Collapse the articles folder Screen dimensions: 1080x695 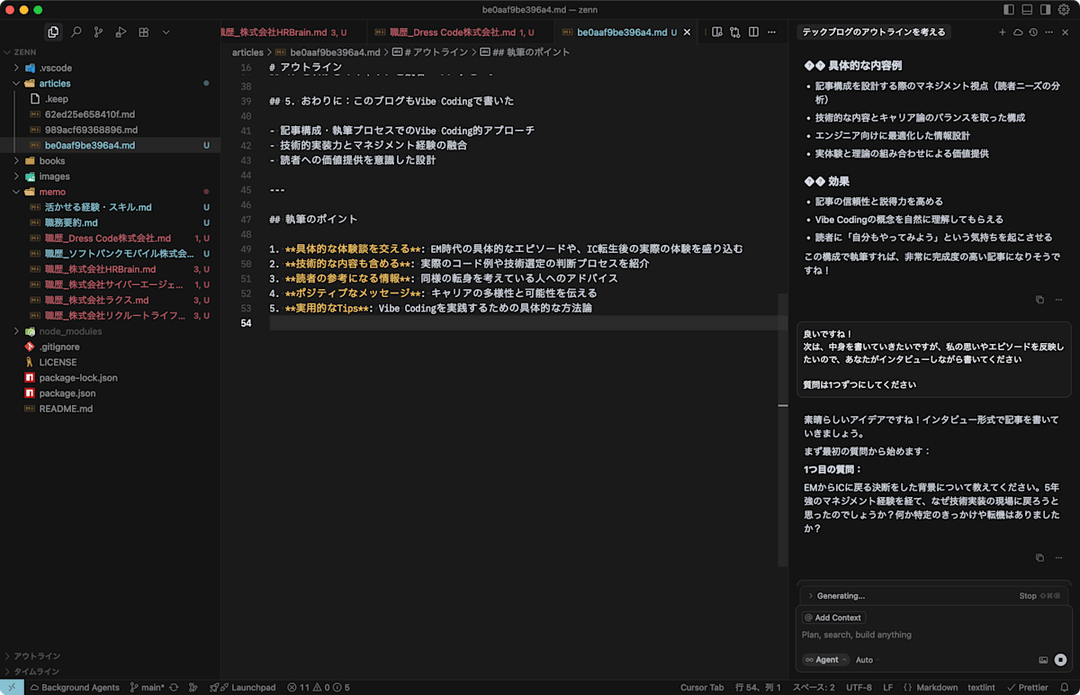(x=110, y=83)
